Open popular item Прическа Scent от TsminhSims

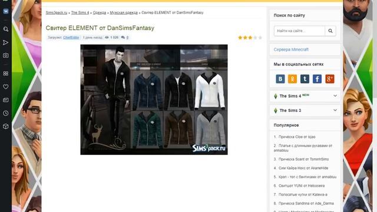coord(303,159)
